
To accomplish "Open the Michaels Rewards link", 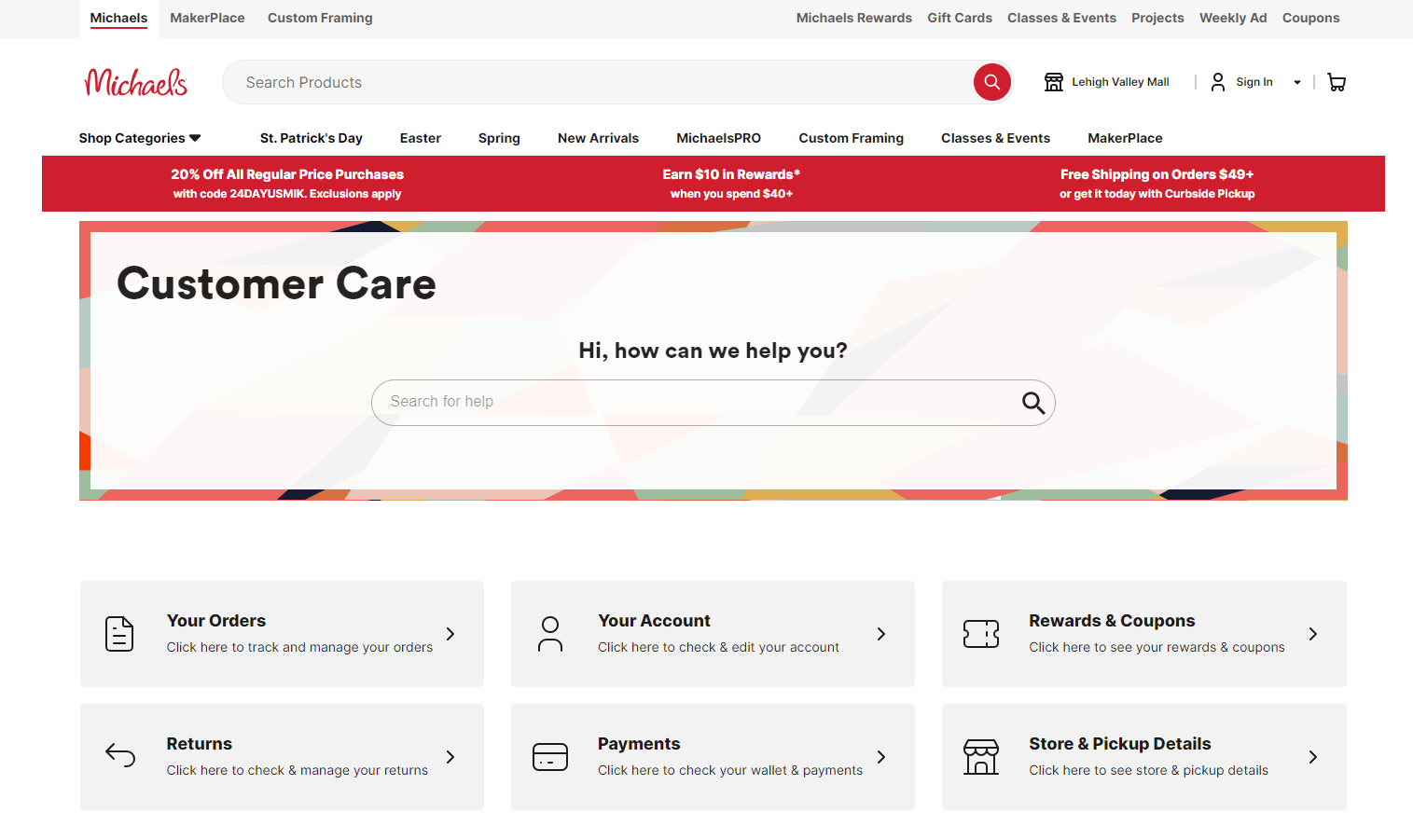I will tap(854, 18).
